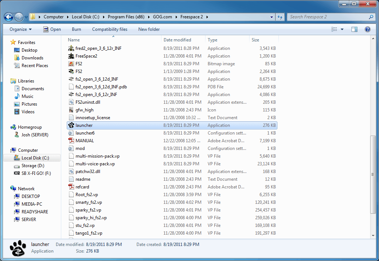This screenshot has width=379, height=261.
Task: Select multi-mission-pack.vp file
Action: point(172,156)
